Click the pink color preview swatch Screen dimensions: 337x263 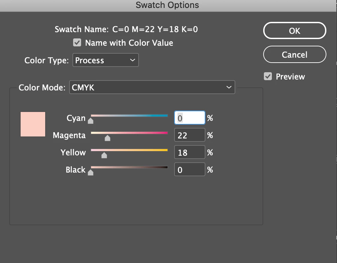[x=33, y=124]
